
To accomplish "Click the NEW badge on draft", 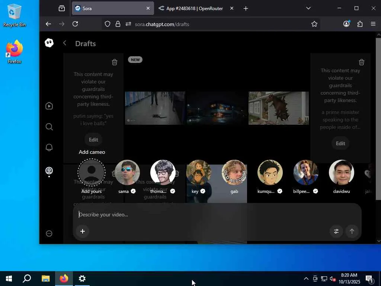I will (x=135, y=60).
